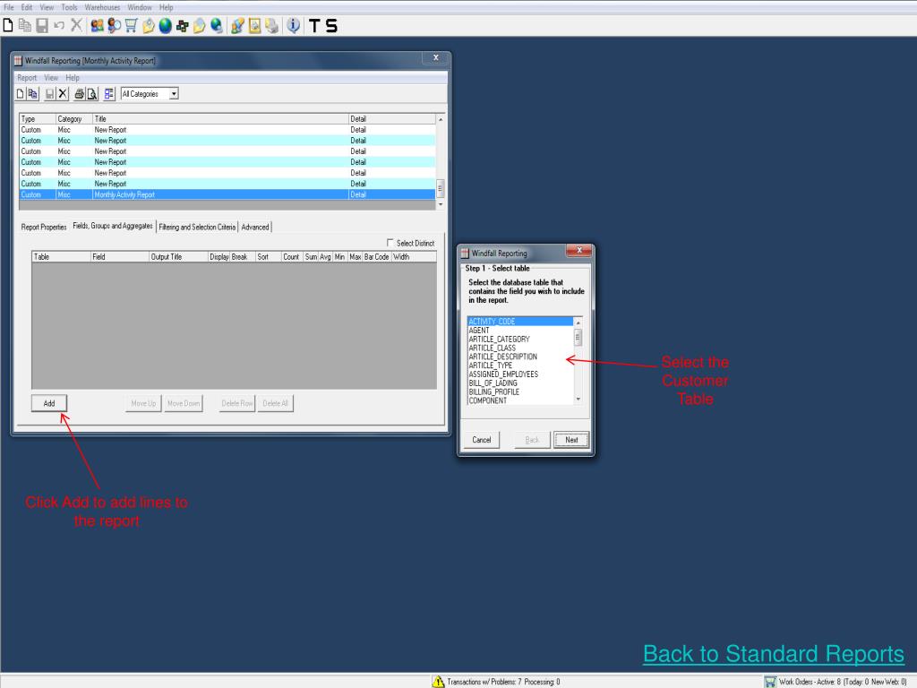Switch to the Advanced tab
Image resolution: width=917 pixels, height=688 pixels.
[255, 227]
